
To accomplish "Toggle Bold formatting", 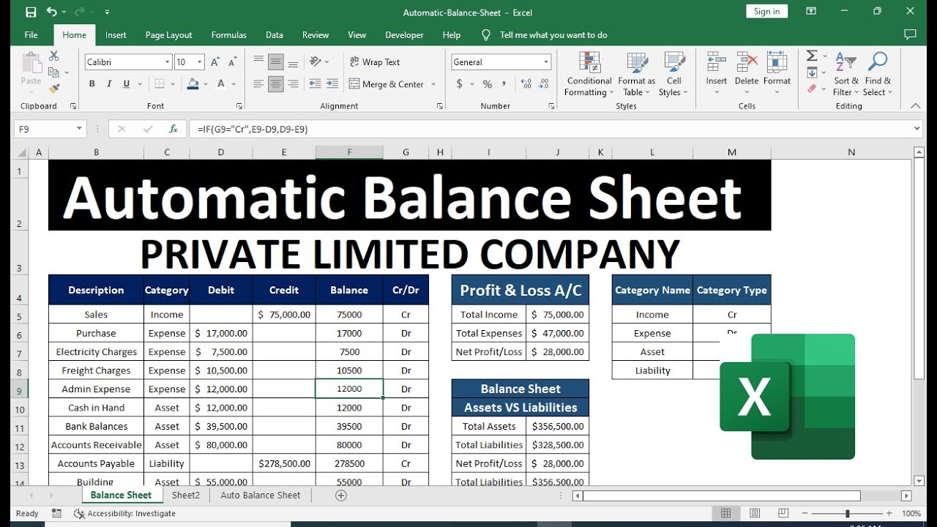I will pyautogui.click(x=92, y=84).
